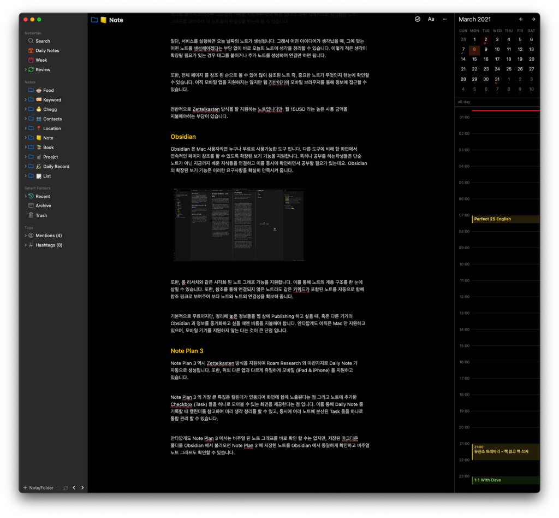This screenshot has width=559, height=518.
Task: Select March 20 in the calendar
Action: pos(532,59)
